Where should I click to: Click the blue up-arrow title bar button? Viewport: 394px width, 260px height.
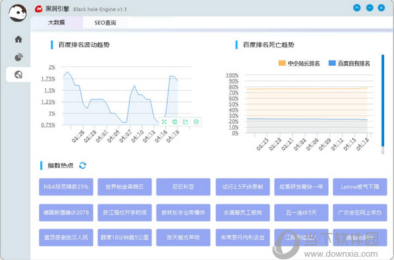pos(357,8)
